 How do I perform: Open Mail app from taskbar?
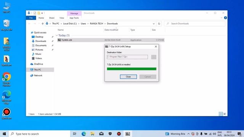tap(101, 134)
